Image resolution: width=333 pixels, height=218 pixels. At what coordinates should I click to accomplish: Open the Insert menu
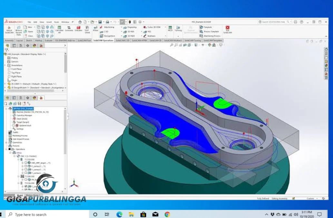(x=49, y=22)
